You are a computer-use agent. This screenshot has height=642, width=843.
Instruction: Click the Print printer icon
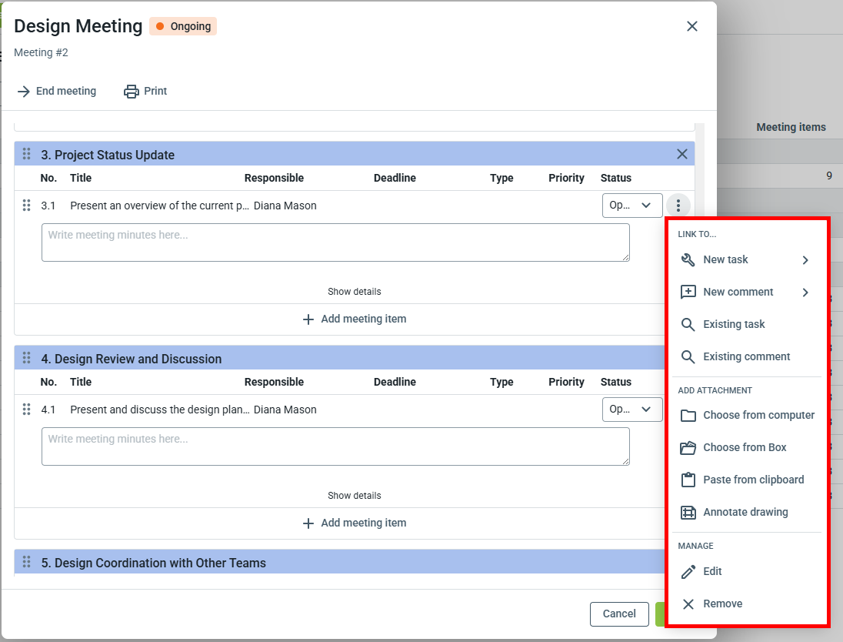coord(132,91)
